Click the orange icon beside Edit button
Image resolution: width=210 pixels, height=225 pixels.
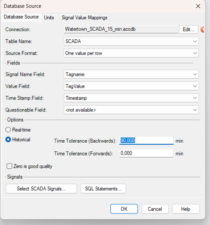[x=203, y=29]
